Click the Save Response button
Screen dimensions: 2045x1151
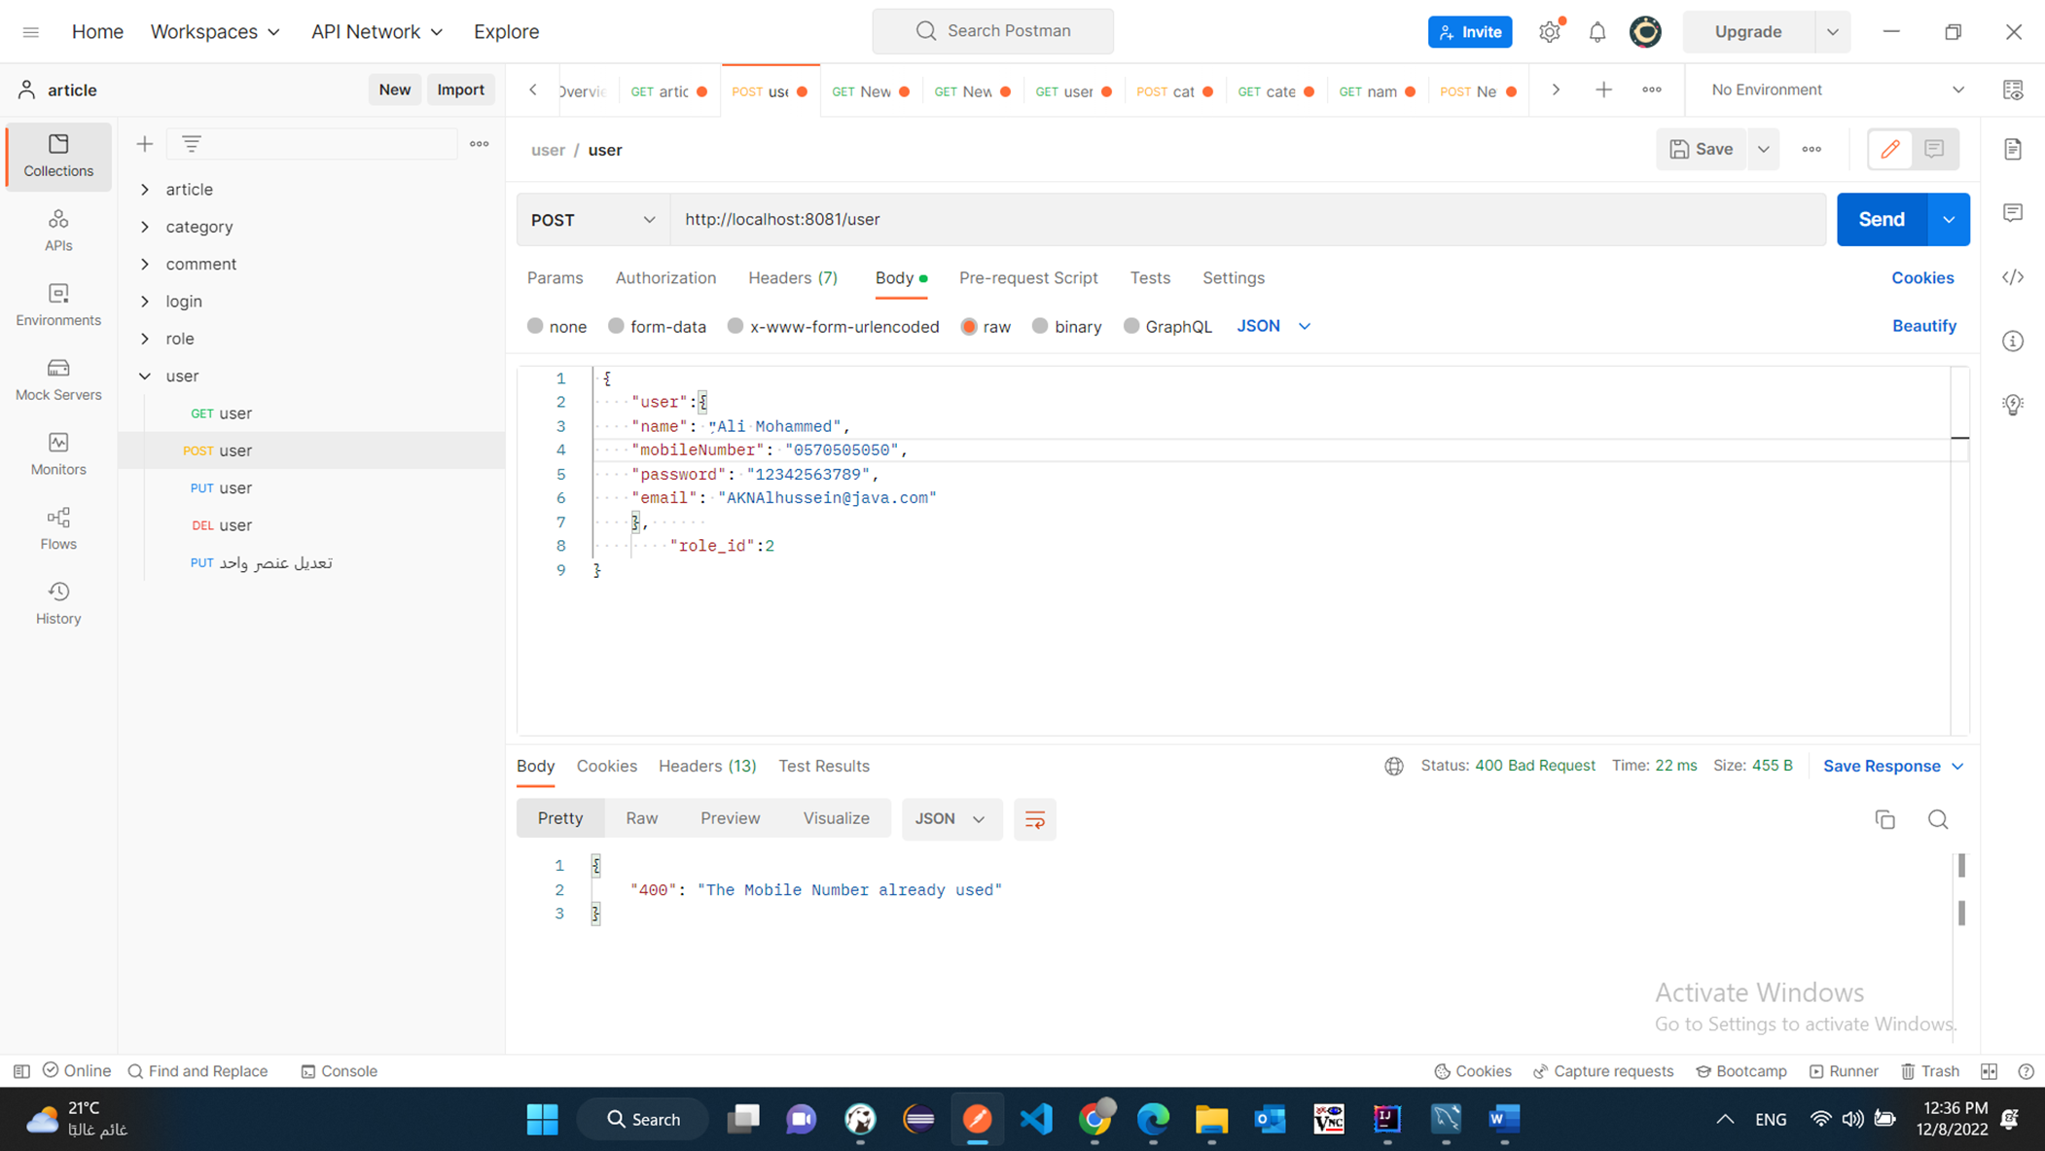[x=1892, y=766]
